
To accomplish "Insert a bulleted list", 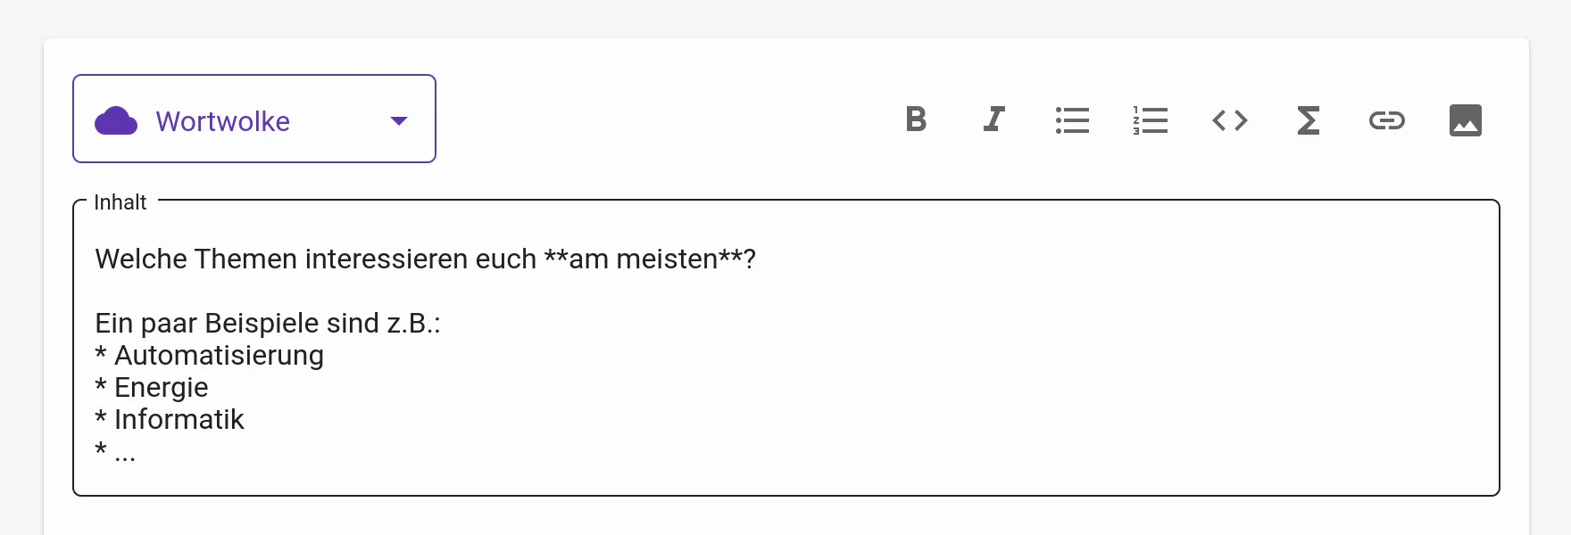I will (1072, 119).
